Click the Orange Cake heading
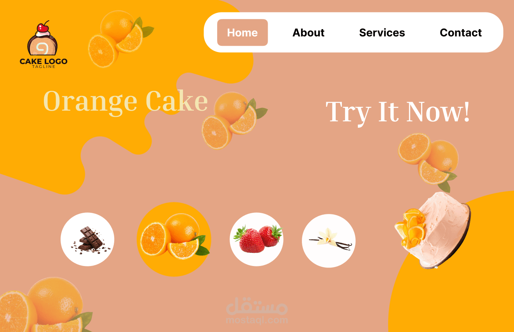The height and width of the screenshot is (332, 514). tap(125, 102)
